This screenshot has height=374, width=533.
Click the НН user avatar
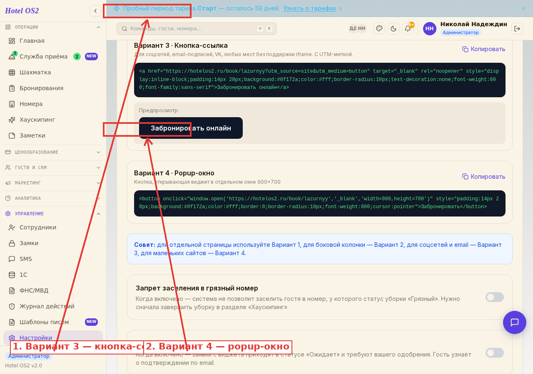[430, 29]
